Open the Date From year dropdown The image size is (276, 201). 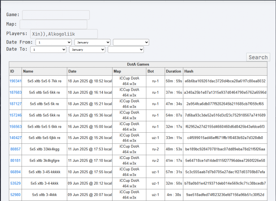[131, 42]
